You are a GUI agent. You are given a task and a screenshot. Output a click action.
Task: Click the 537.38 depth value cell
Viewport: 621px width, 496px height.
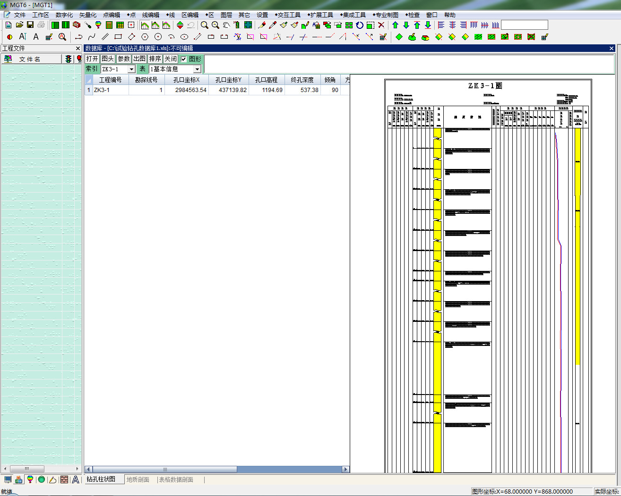302,90
